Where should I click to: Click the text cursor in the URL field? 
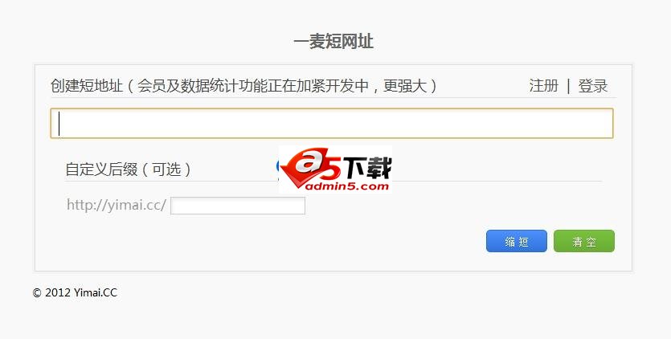pos(59,123)
